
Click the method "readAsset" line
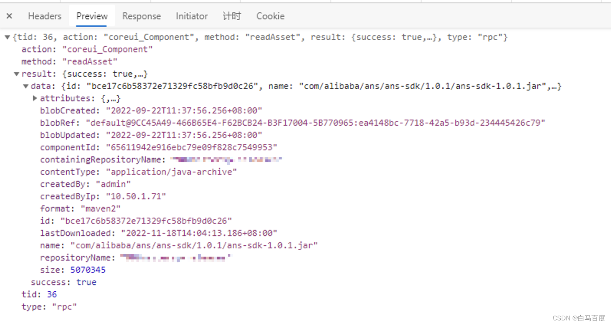tap(69, 62)
